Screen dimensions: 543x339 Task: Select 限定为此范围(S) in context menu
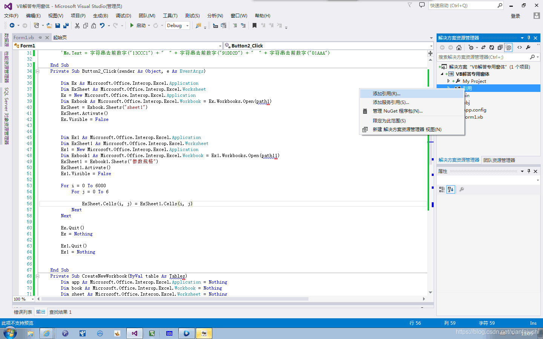coord(412,121)
